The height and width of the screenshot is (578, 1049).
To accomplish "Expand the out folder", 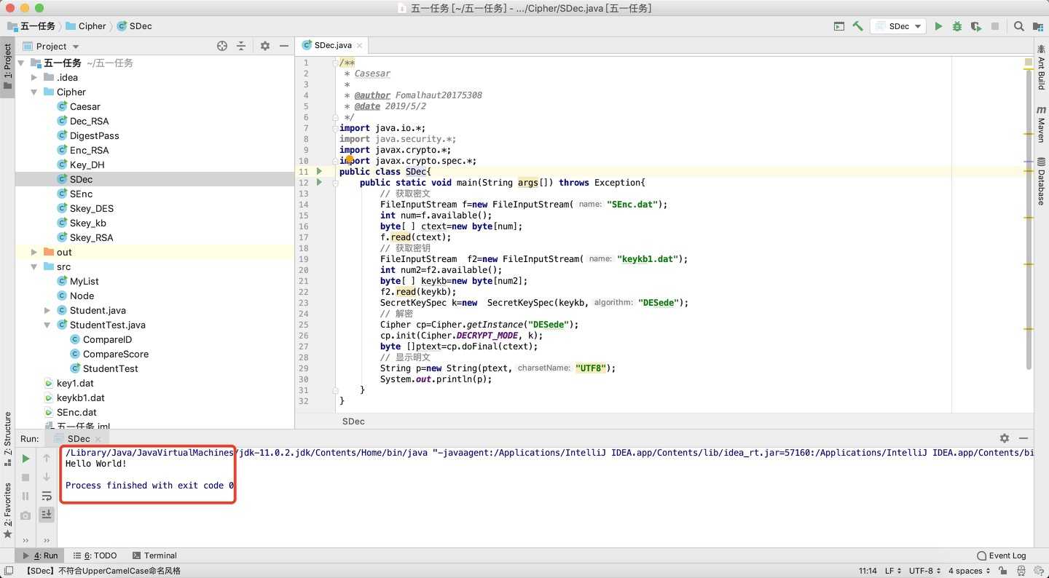I will (x=34, y=252).
